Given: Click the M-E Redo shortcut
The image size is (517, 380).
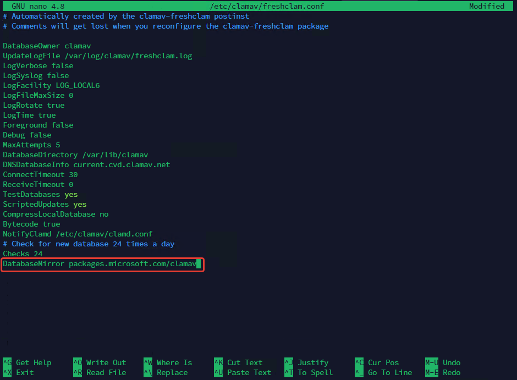Looking at the screenshot, I should pos(443,372).
